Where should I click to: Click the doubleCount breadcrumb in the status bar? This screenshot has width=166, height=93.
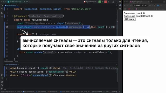pos(52,92)
